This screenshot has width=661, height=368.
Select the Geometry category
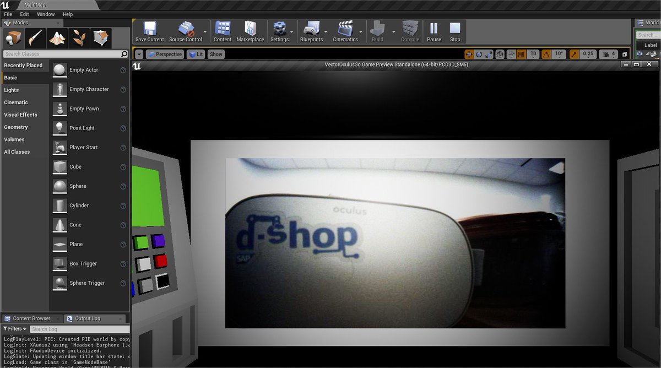coord(25,127)
